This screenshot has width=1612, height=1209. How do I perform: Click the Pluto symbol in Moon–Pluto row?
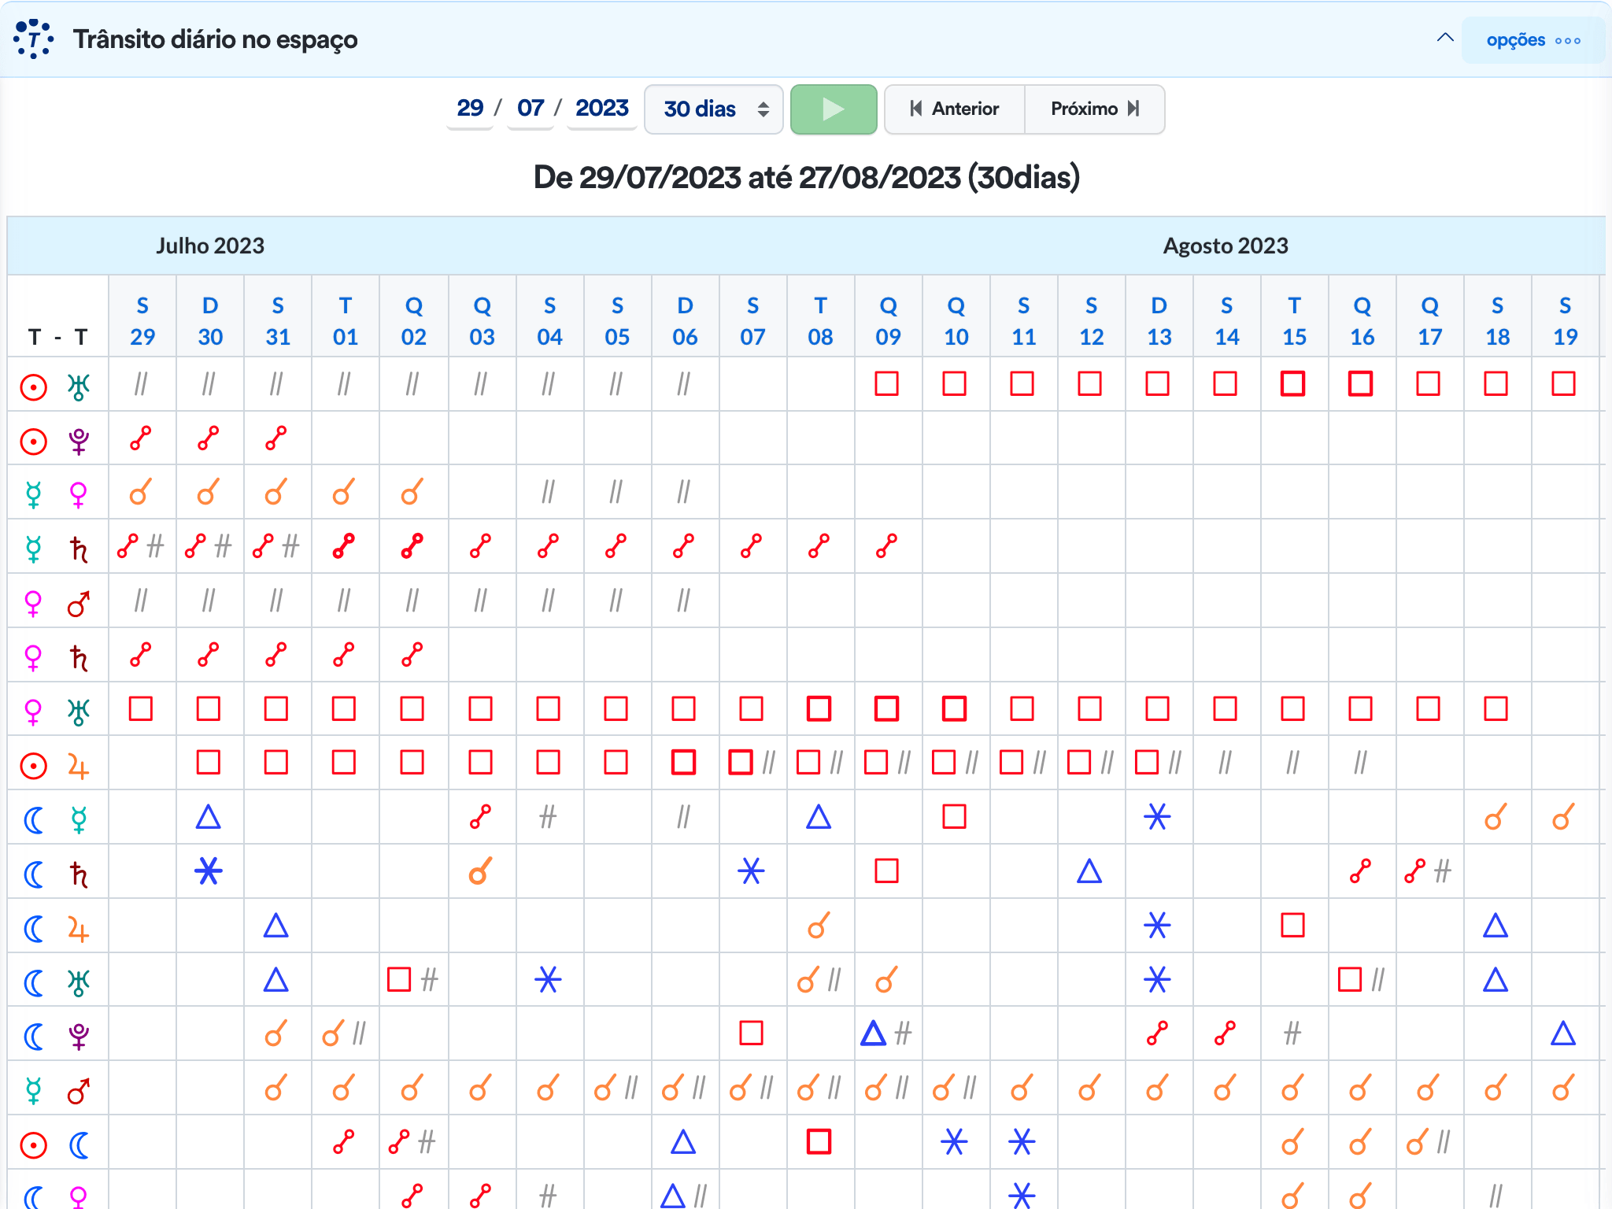(79, 1037)
